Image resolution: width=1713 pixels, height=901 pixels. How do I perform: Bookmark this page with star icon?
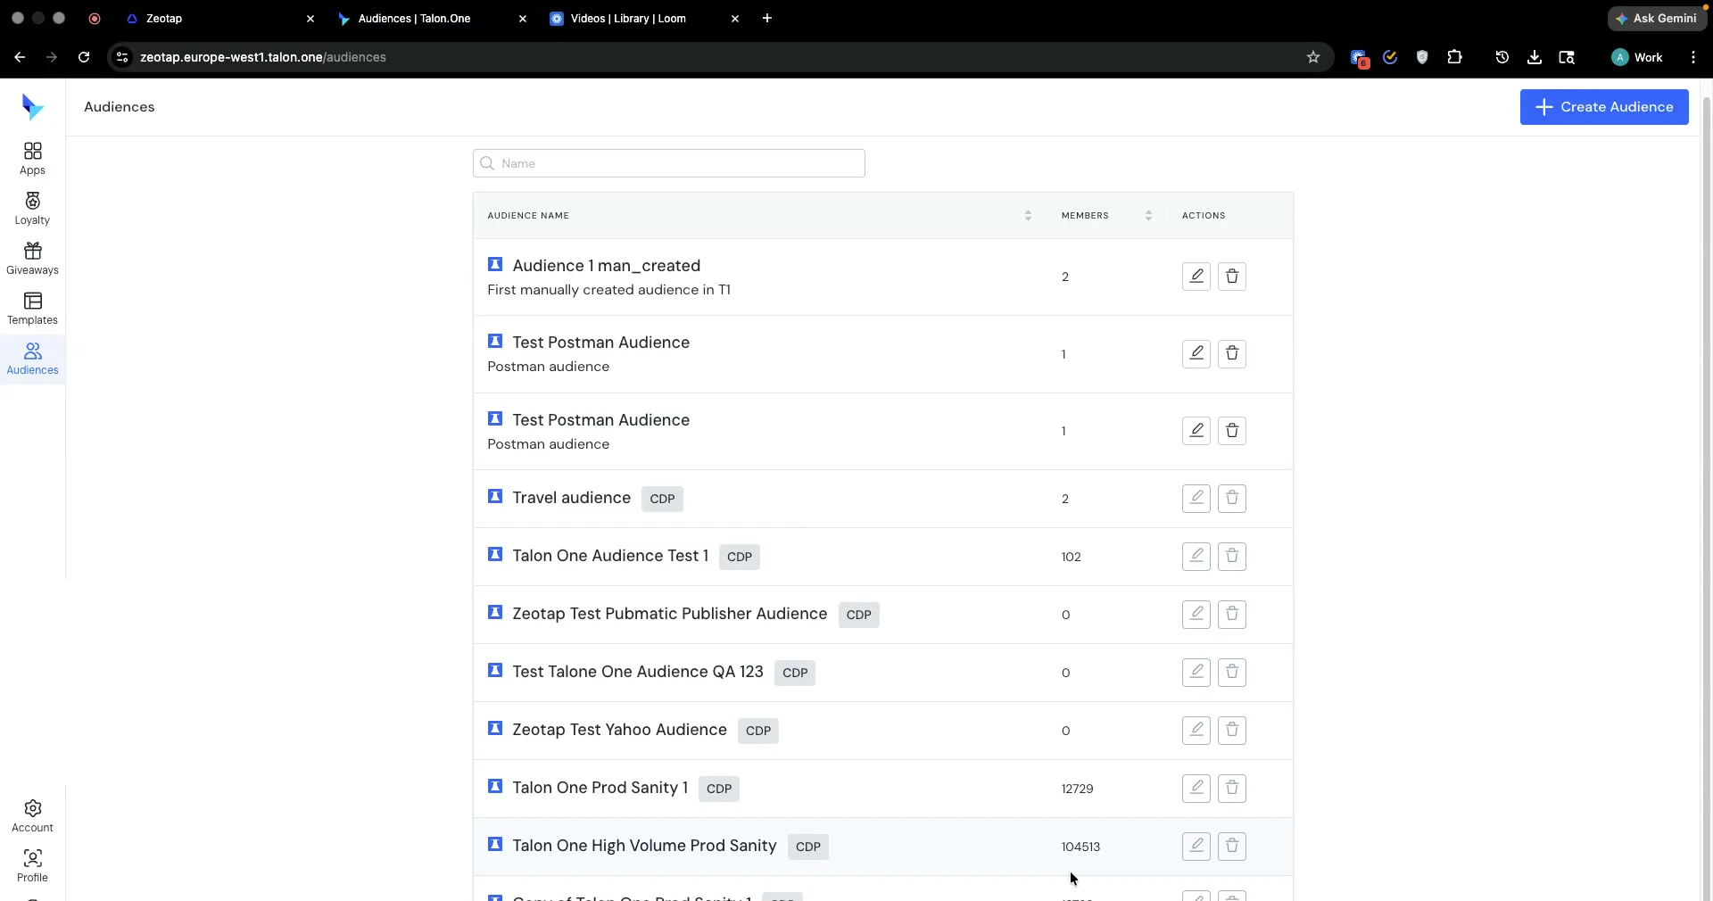click(1312, 57)
